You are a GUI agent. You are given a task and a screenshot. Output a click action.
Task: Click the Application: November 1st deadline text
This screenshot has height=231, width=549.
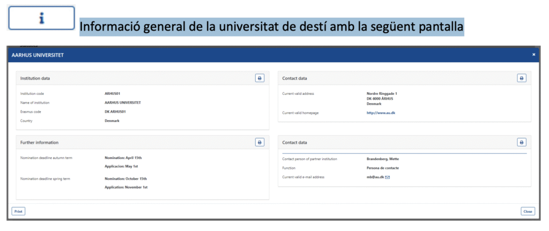126,188
